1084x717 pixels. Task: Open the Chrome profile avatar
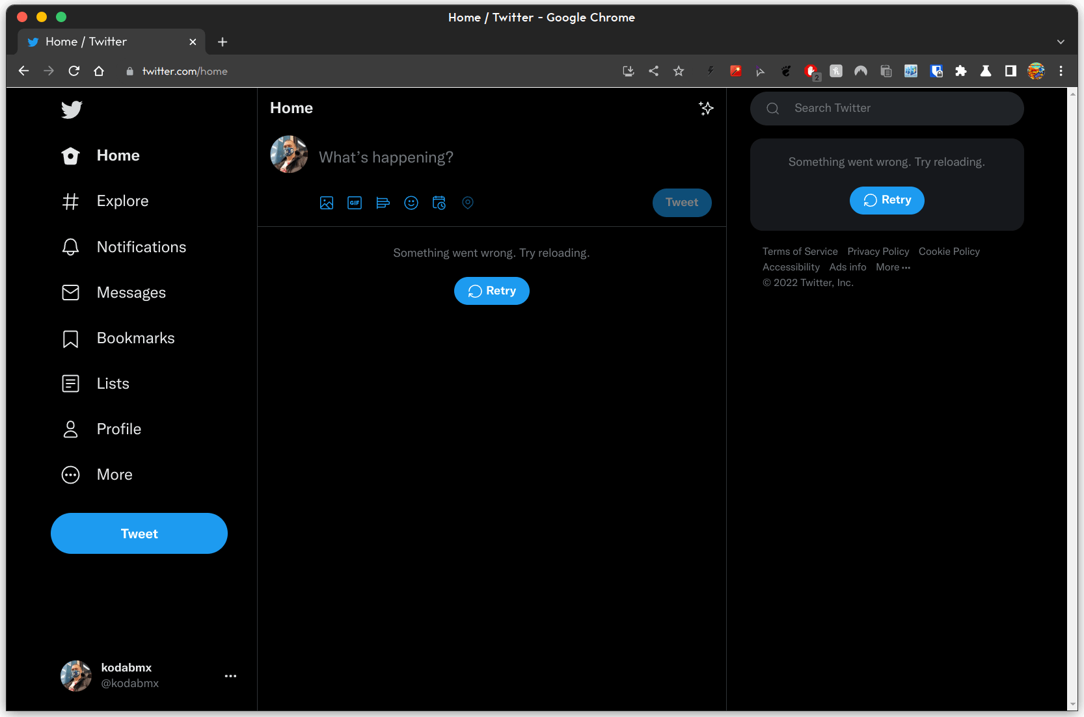(x=1036, y=71)
